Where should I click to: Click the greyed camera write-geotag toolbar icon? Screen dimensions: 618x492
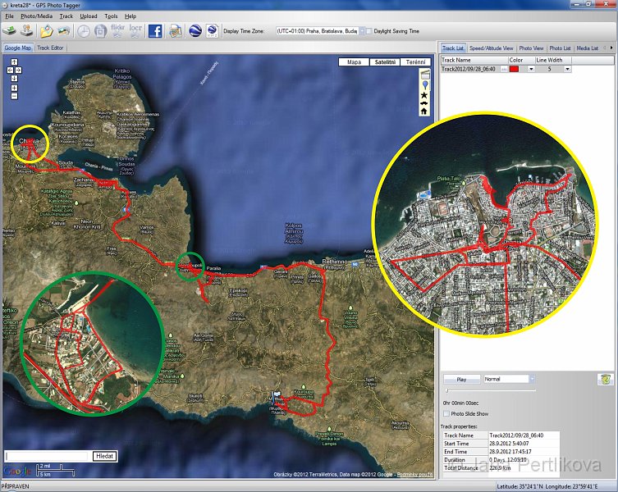pos(100,30)
